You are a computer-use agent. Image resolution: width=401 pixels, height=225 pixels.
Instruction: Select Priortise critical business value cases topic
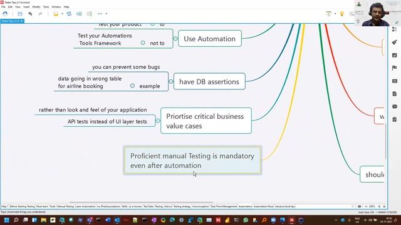click(x=206, y=121)
